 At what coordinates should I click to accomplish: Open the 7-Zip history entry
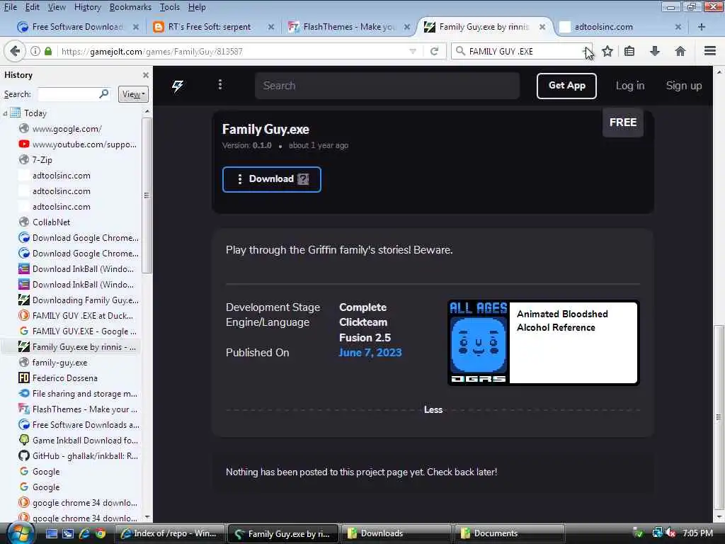(42, 159)
